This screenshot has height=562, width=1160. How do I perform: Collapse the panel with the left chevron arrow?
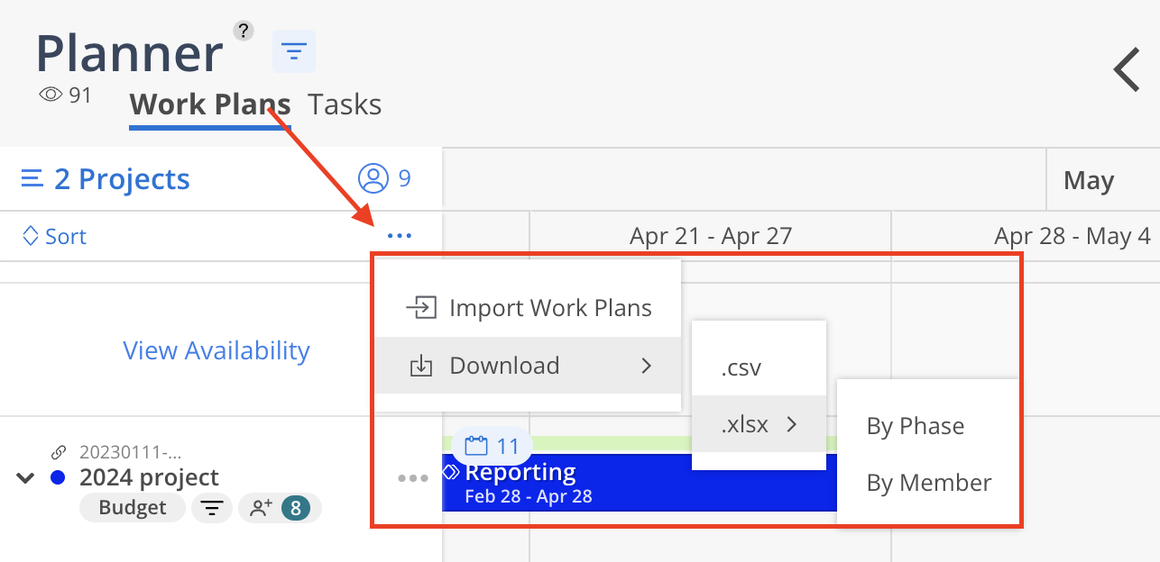[x=1126, y=69]
